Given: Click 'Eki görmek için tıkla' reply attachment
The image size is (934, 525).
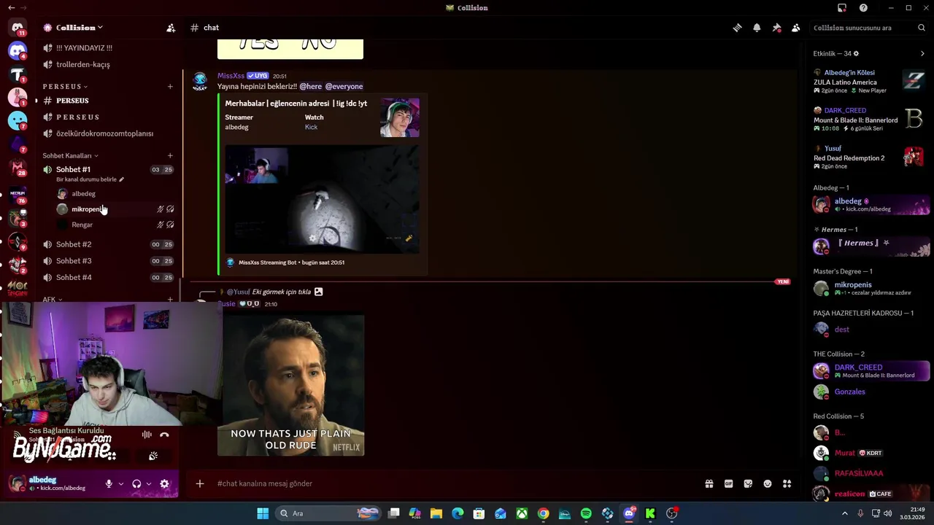Looking at the screenshot, I should click(282, 292).
